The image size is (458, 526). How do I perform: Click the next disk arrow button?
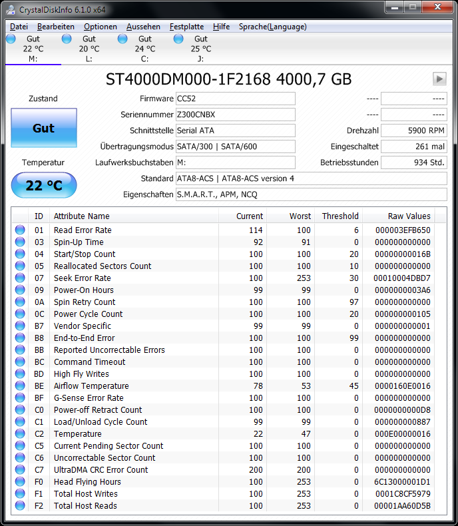coord(439,79)
